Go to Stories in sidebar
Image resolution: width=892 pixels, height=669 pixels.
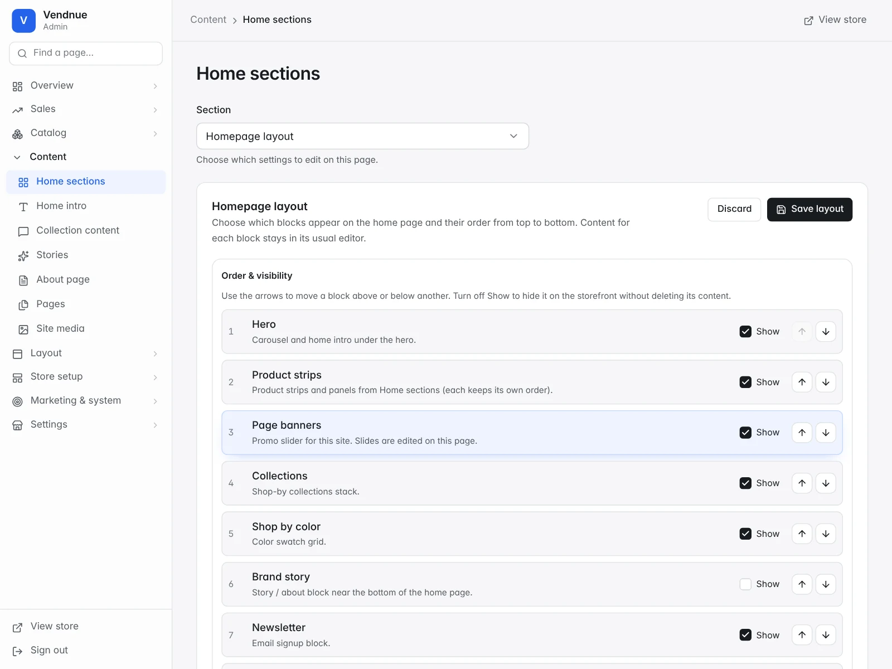(86, 255)
